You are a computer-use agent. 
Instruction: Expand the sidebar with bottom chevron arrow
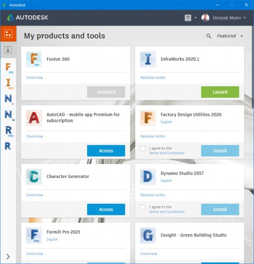[x=8, y=257]
